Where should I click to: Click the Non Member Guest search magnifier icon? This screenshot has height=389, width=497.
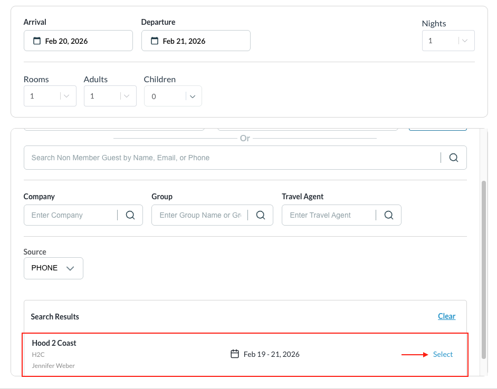(454, 158)
